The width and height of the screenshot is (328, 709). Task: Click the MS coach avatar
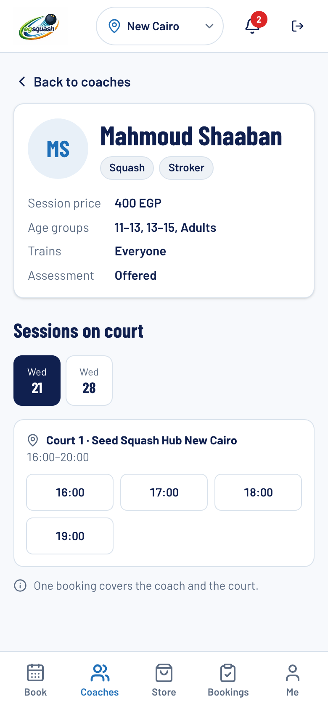tap(58, 149)
